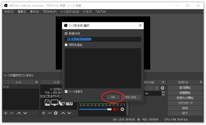This screenshot has height=125, width=206.
Task: Click the muted speaker icon in audio mixer
Action: [x=116, y=109]
